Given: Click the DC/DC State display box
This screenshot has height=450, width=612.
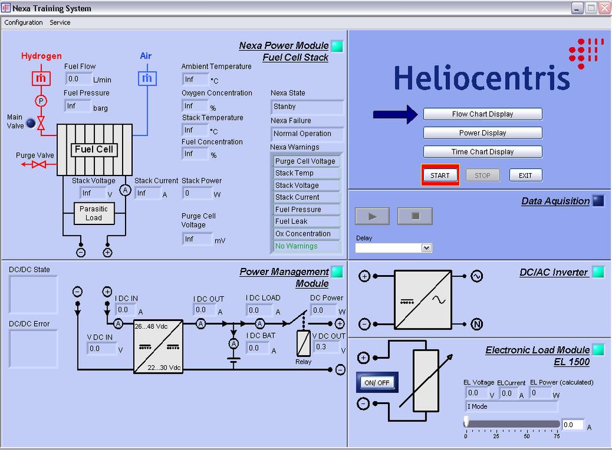Looking at the screenshot, I should (x=33, y=295).
